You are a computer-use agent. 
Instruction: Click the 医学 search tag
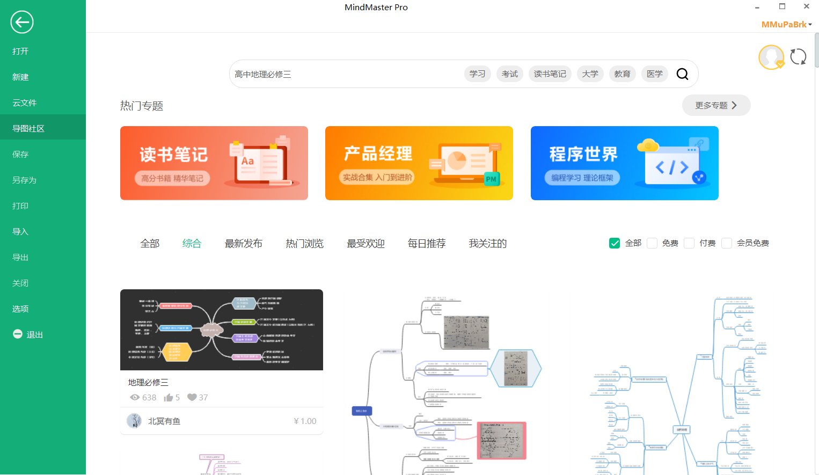coord(655,74)
